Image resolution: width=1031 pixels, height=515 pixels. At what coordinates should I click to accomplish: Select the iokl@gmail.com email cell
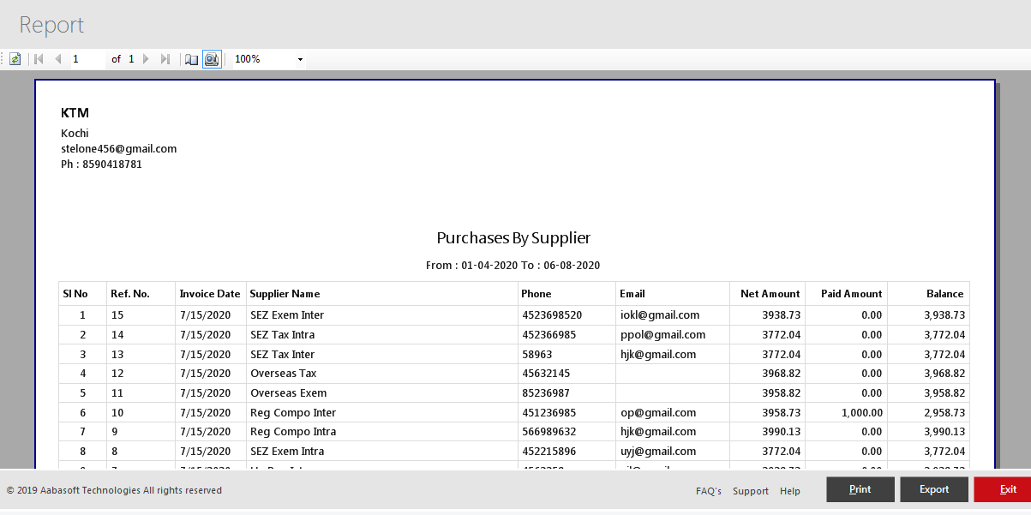(659, 315)
